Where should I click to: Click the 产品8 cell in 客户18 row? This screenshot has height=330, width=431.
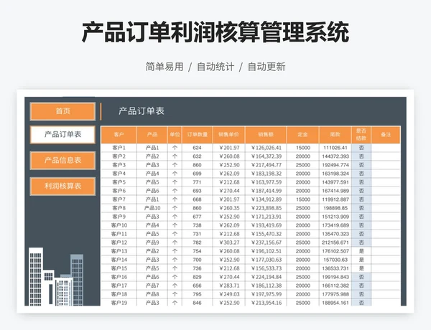point(152,294)
